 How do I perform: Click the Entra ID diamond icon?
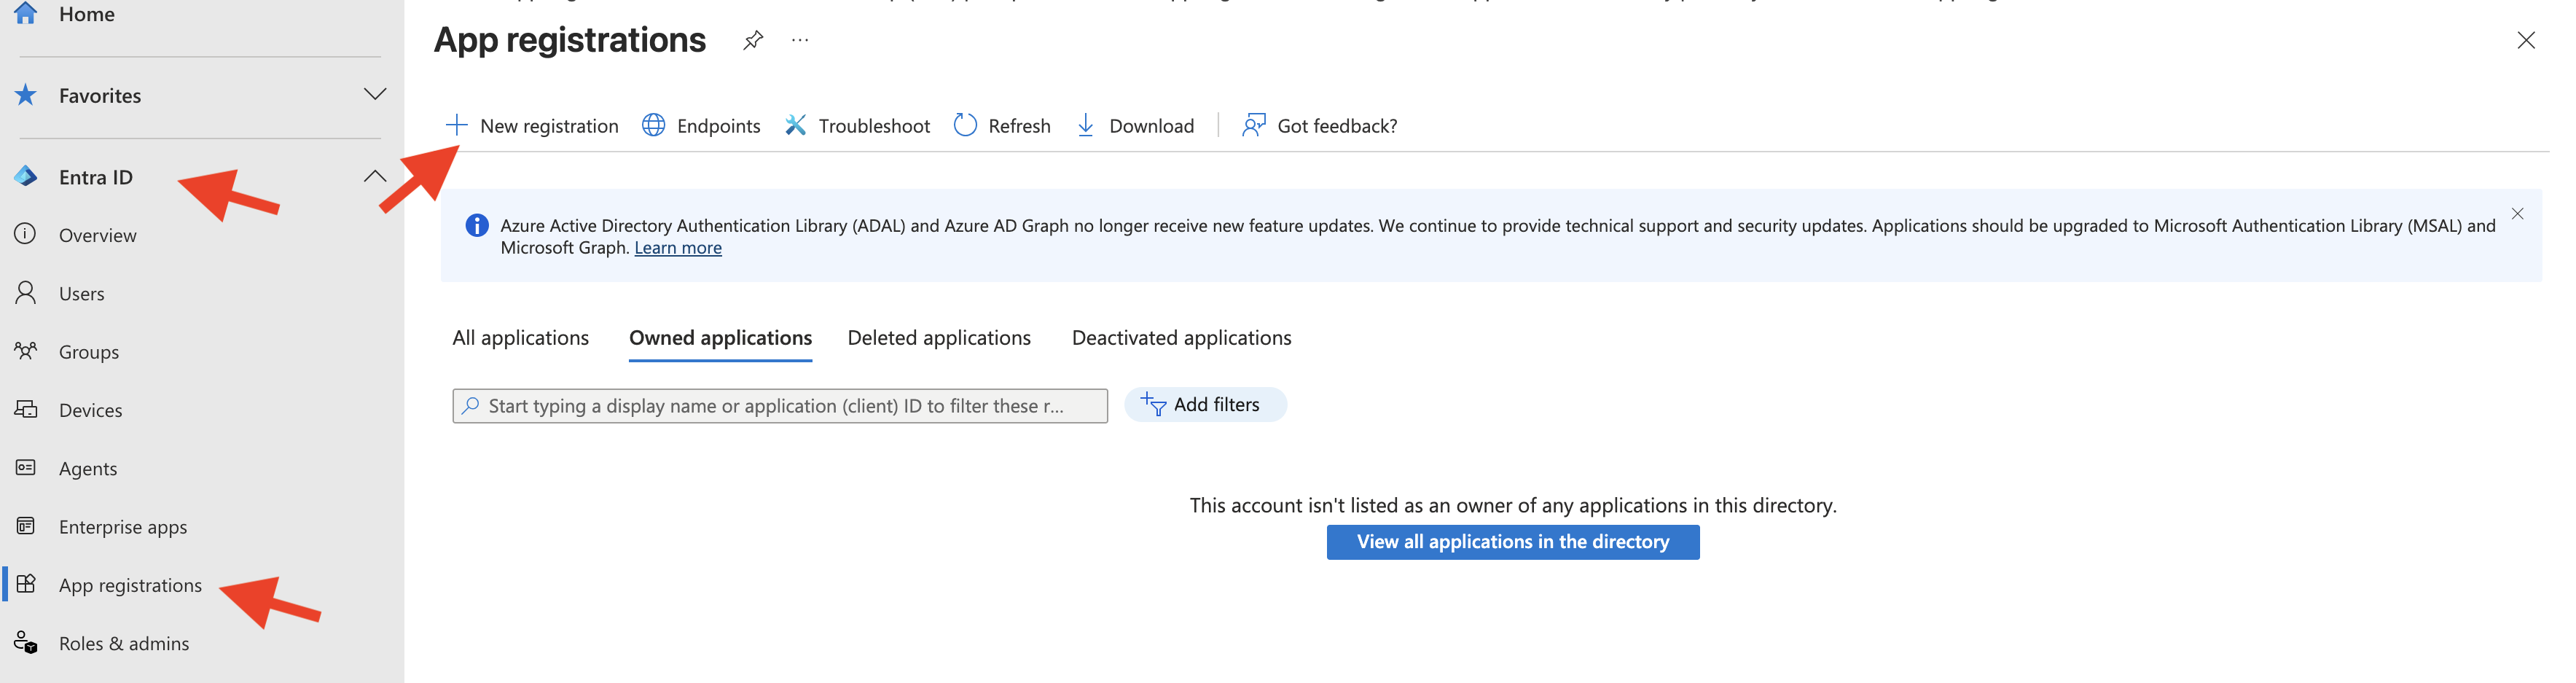click(26, 177)
